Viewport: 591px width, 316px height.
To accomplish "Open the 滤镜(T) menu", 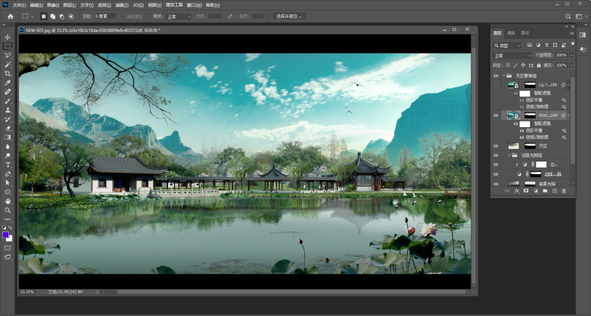I will coord(121,5).
